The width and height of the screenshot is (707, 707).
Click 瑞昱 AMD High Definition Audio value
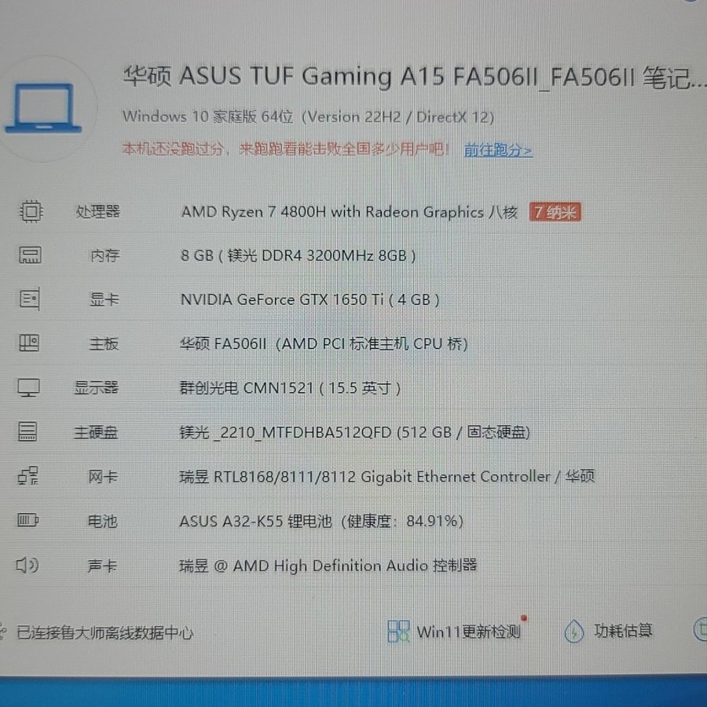tap(328, 565)
